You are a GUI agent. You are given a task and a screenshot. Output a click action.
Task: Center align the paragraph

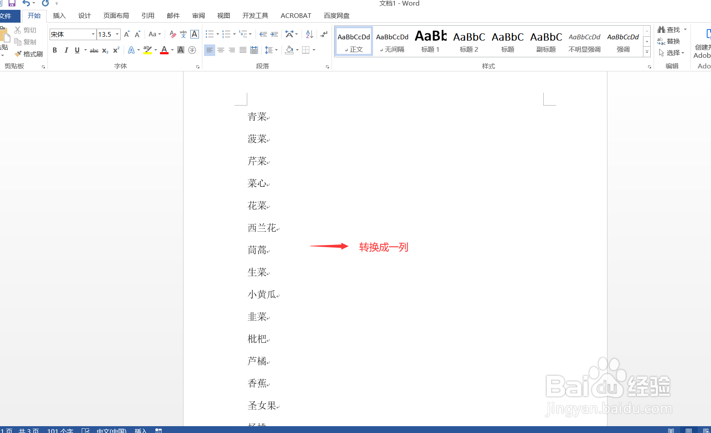pos(220,50)
